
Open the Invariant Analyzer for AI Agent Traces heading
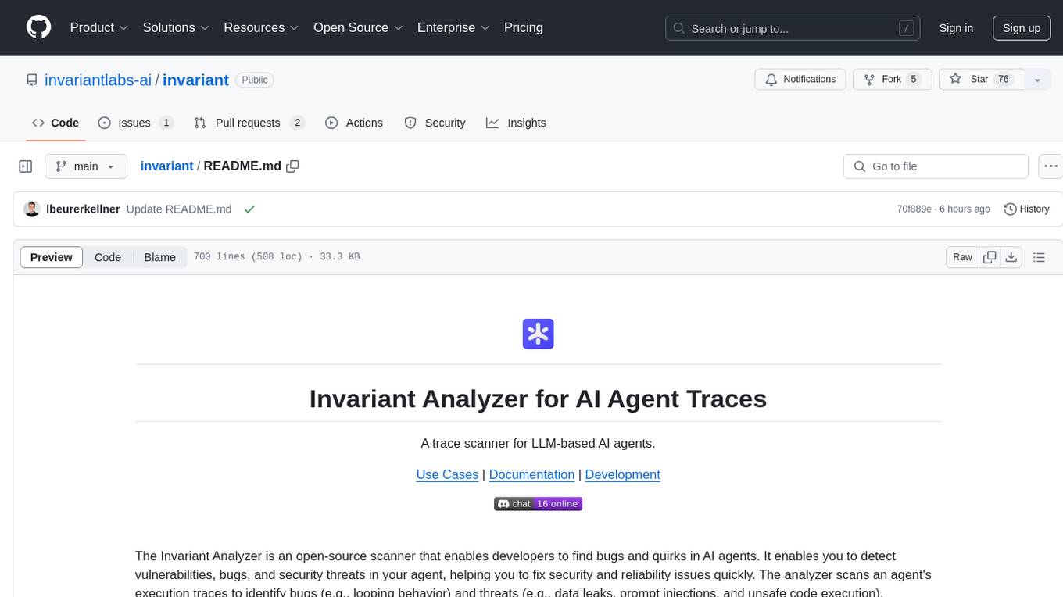tap(538, 399)
